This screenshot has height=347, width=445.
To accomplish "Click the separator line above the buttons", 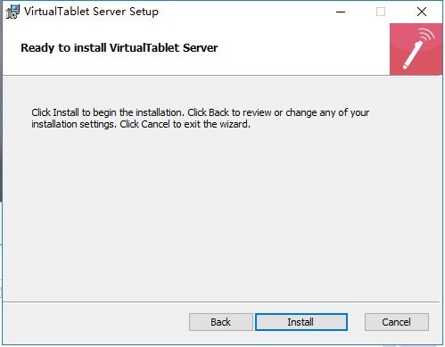I will 221,302.
